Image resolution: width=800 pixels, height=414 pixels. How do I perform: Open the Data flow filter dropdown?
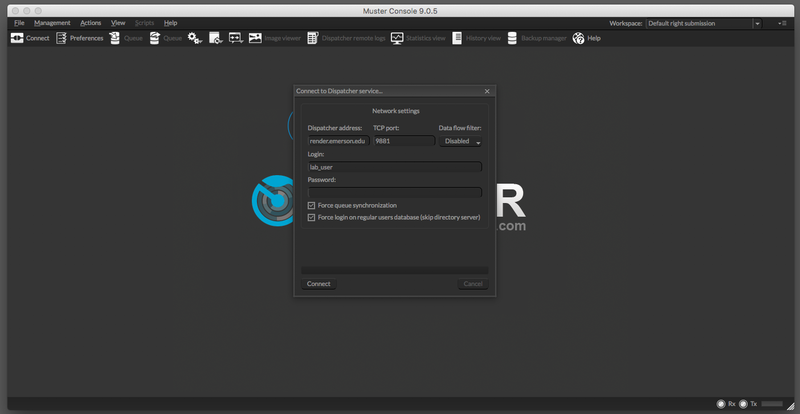pyautogui.click(x=460, y=141)
